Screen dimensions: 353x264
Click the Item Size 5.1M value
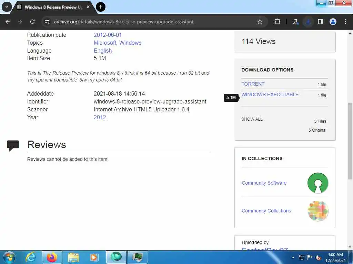coord(100,58)
